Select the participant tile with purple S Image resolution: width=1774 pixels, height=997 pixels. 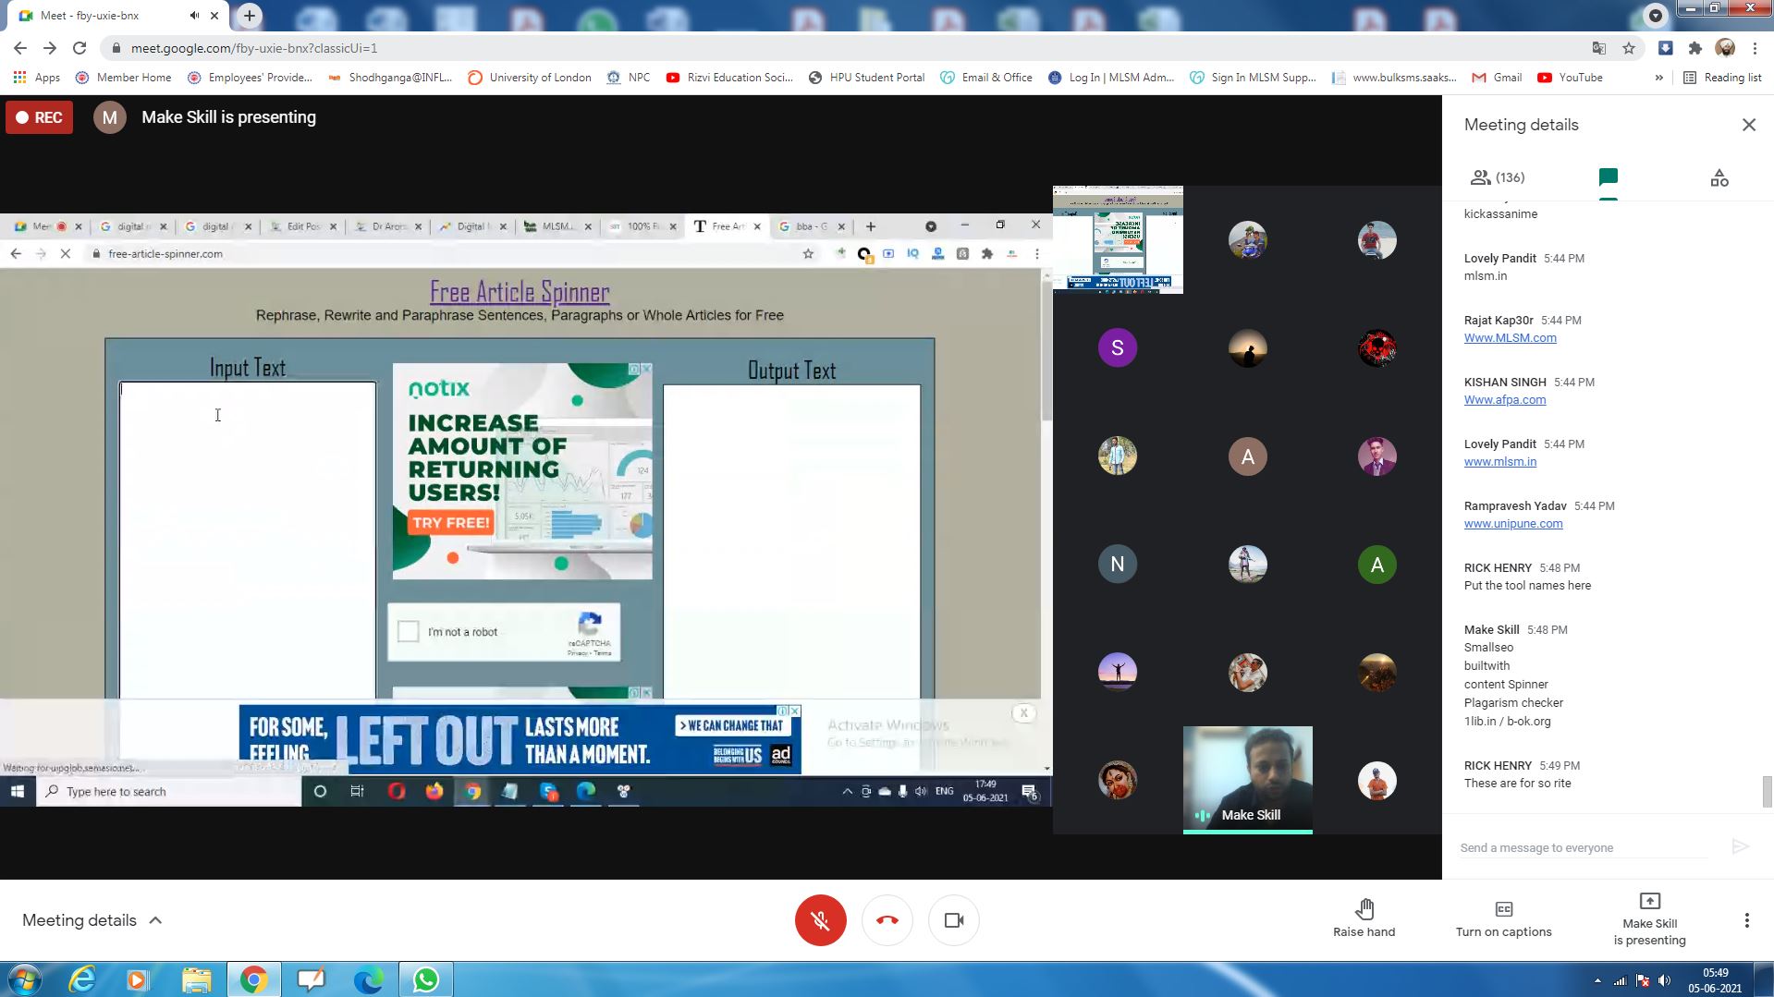[1117, 348]
